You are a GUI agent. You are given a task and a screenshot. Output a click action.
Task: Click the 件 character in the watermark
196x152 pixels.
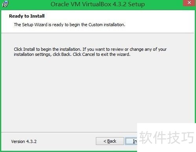tap(159, 137)
